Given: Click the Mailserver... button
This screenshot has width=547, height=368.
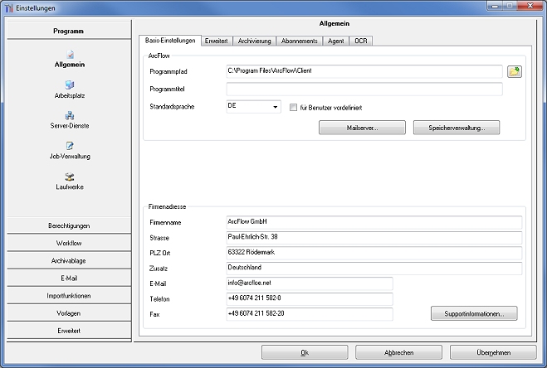Looking at the screenshot, I should tap(362, 128).
